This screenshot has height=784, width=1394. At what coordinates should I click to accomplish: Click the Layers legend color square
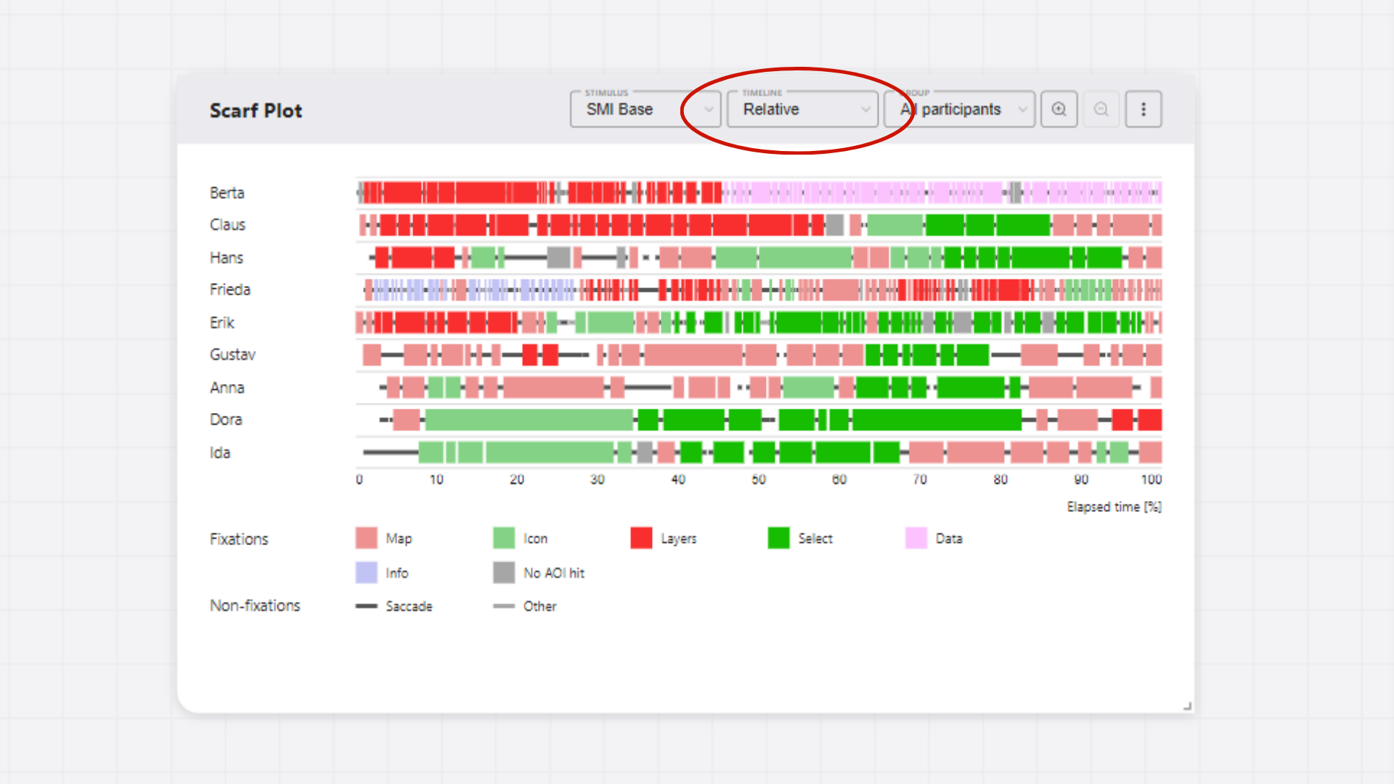(642, 538)
